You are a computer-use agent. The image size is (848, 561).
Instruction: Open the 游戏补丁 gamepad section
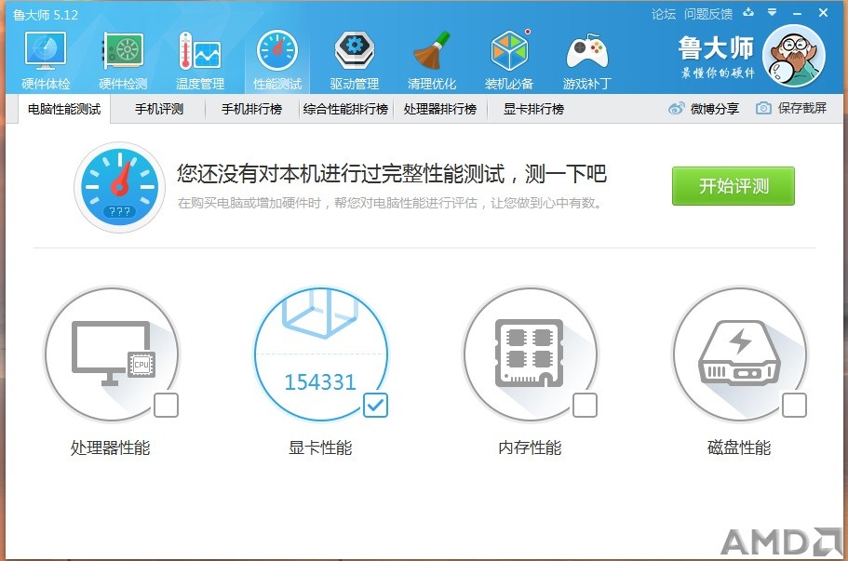pyautogui.click(x=586, y=60)
